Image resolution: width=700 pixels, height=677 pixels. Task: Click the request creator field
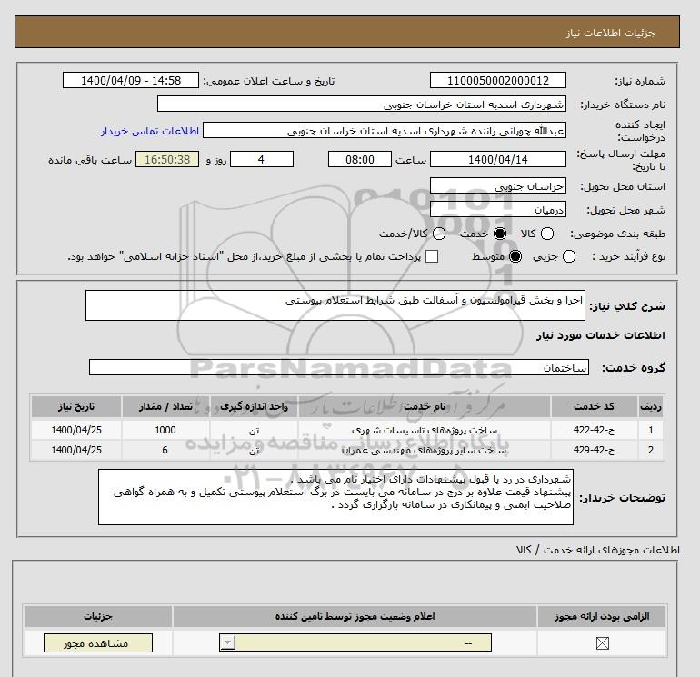click(385, 131)
